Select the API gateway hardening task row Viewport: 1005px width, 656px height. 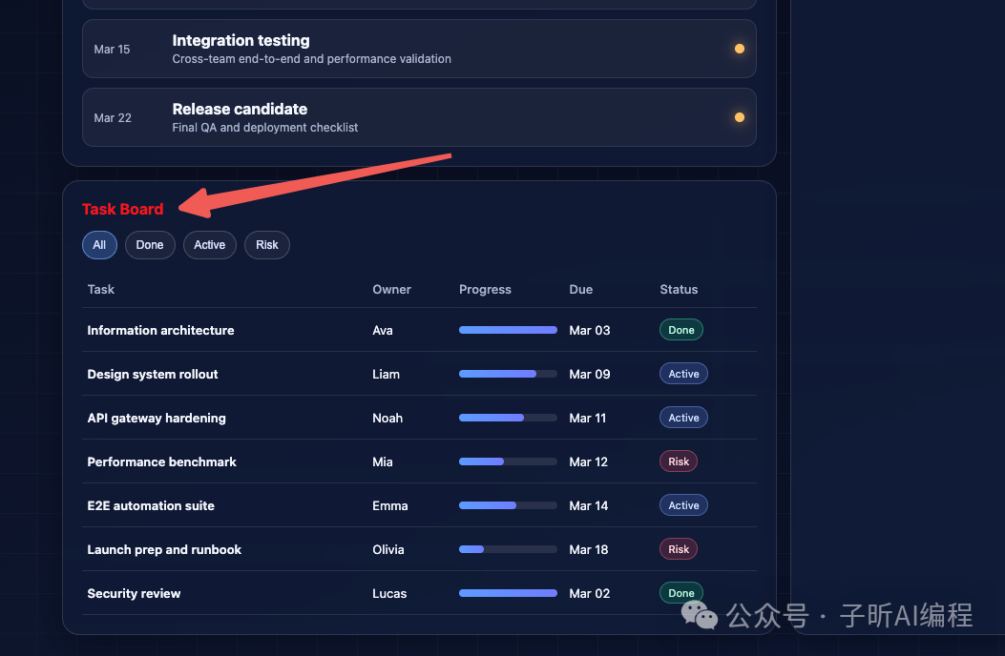coord(157,418)
